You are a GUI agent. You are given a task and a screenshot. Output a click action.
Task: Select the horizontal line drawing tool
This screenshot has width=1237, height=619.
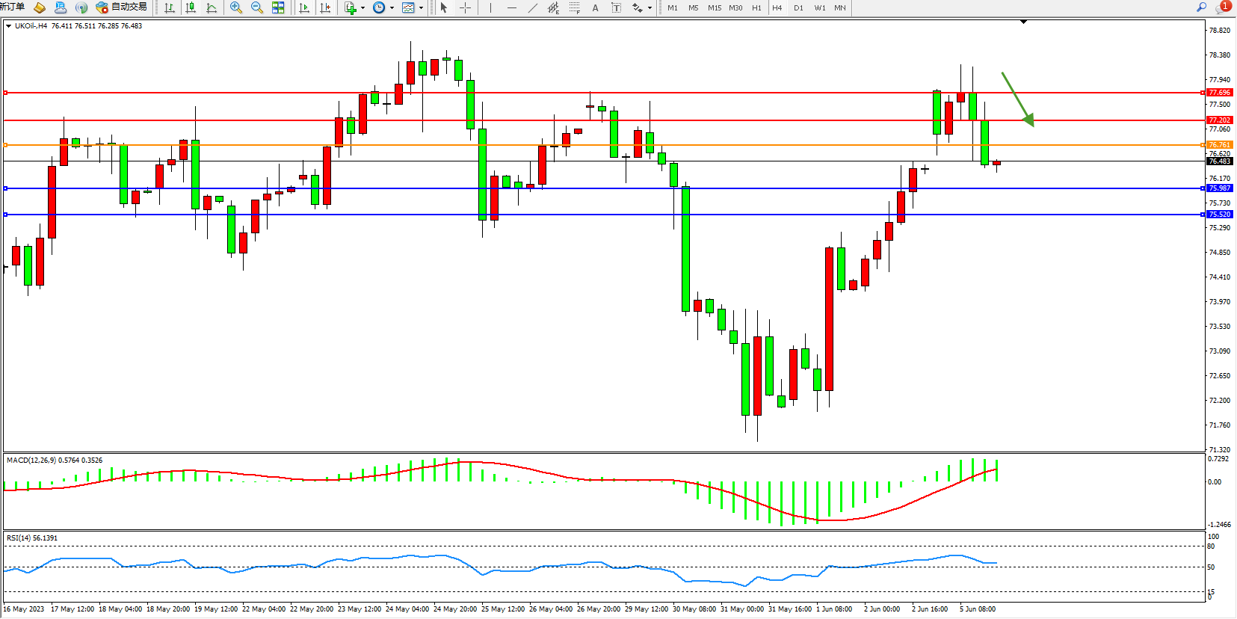point(511,7)
